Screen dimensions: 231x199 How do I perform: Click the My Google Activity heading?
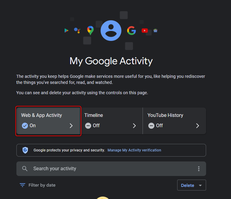[111, 61]
